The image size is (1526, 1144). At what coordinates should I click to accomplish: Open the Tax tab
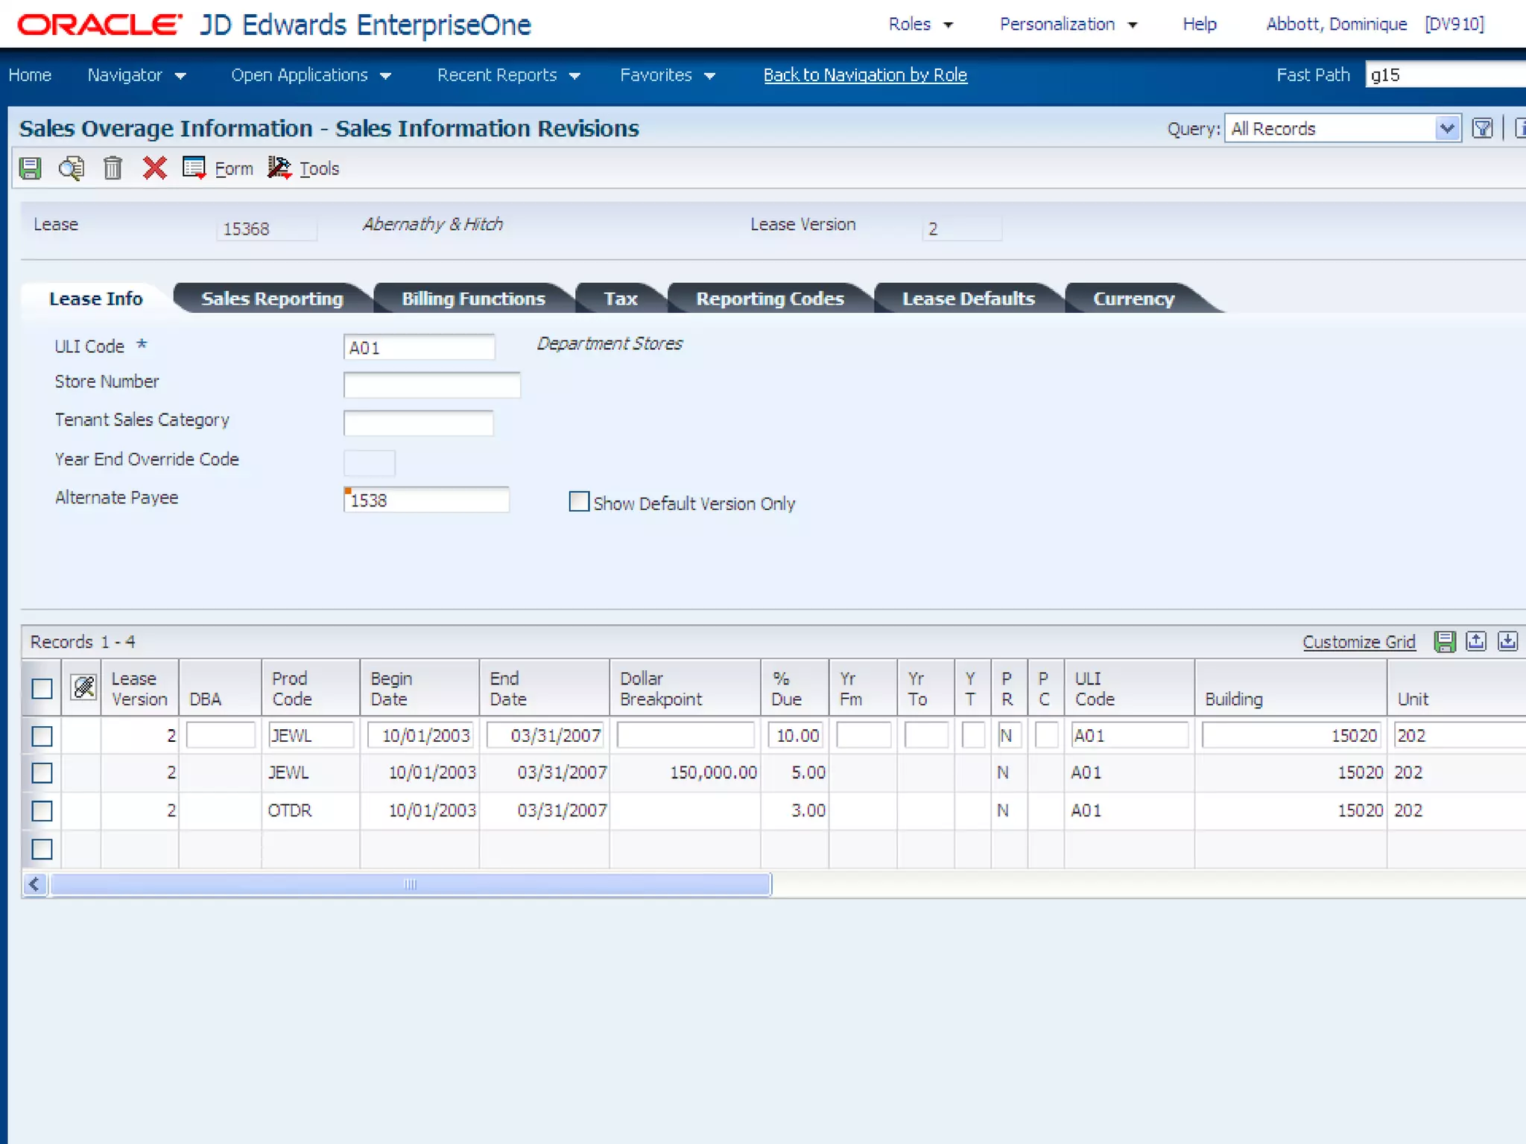pos(621,299)
